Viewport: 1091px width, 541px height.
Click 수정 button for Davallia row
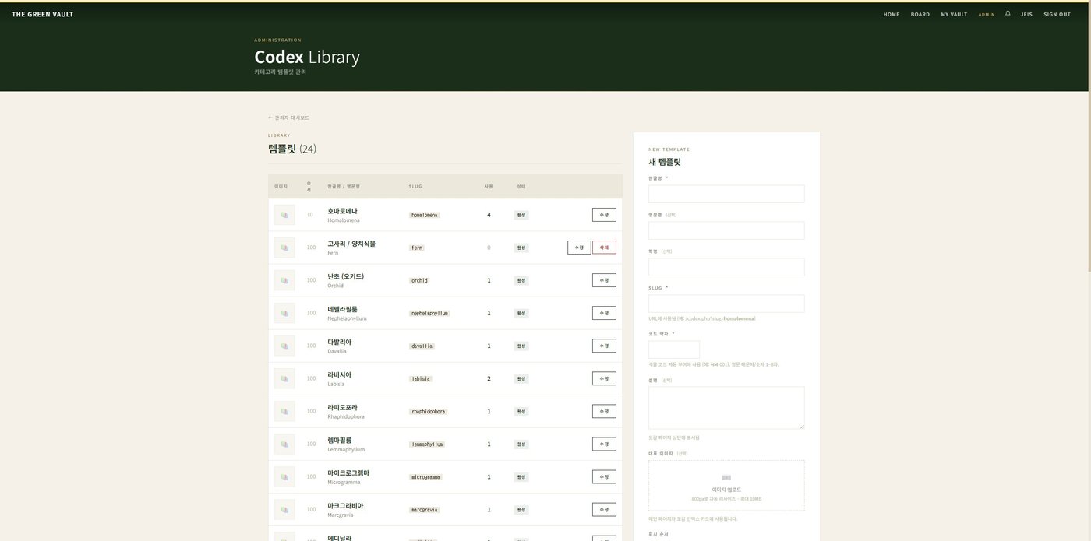[604, 346]
